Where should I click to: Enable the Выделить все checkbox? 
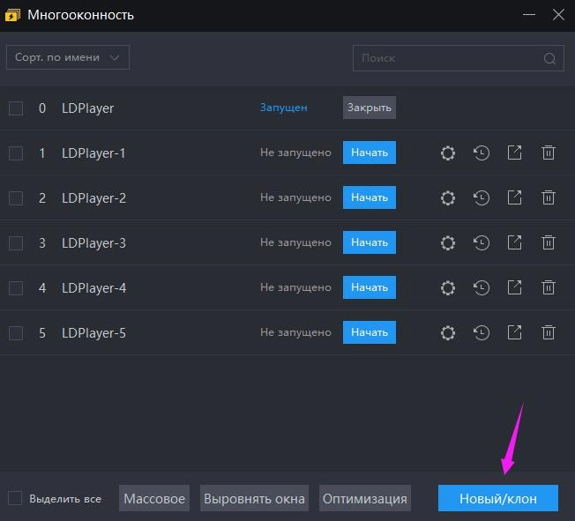coord(15,498)
